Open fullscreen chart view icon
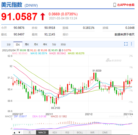138x135 pixels. coord(126,44)
